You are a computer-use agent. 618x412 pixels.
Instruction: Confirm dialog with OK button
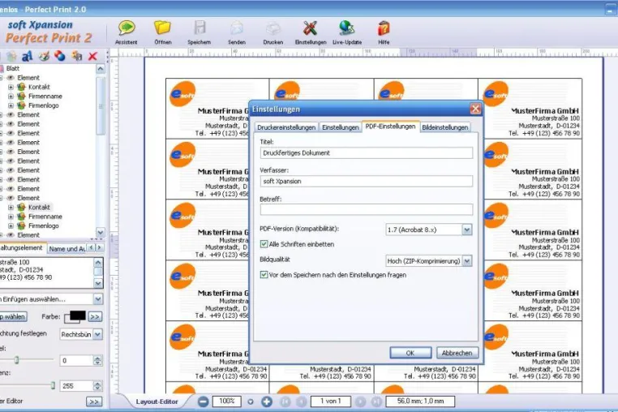click(410, 353)
